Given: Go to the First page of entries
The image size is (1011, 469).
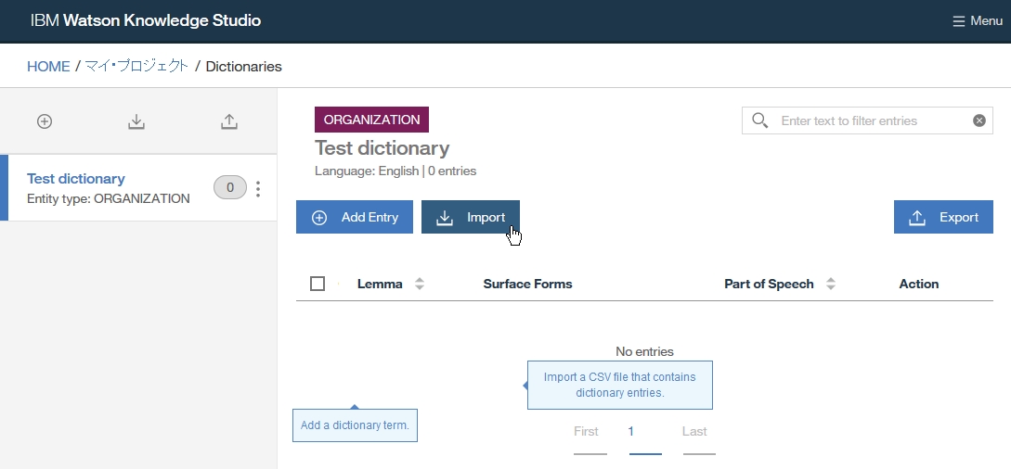Looking at the screenshot, I should pyautogui.click(x=586, y=432).
